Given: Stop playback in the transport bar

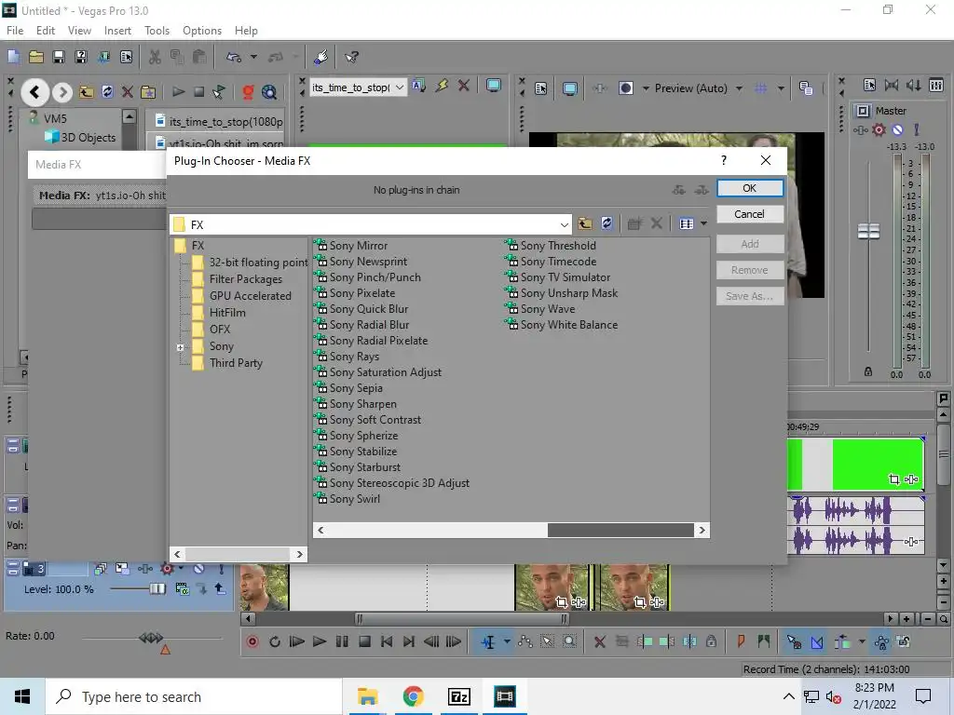Looking at the screenshot, I should (364, 641).
